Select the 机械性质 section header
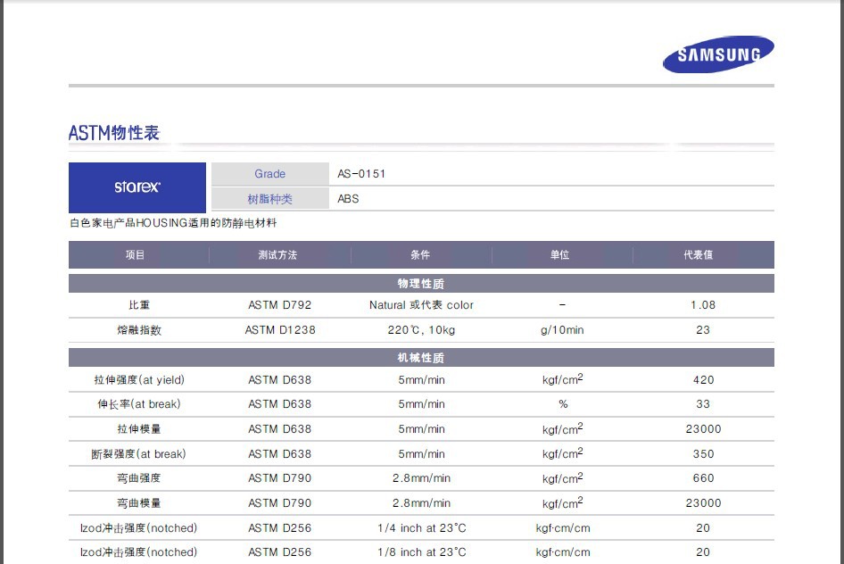Viewport: 844px width, 564px height. coord(420,358)
